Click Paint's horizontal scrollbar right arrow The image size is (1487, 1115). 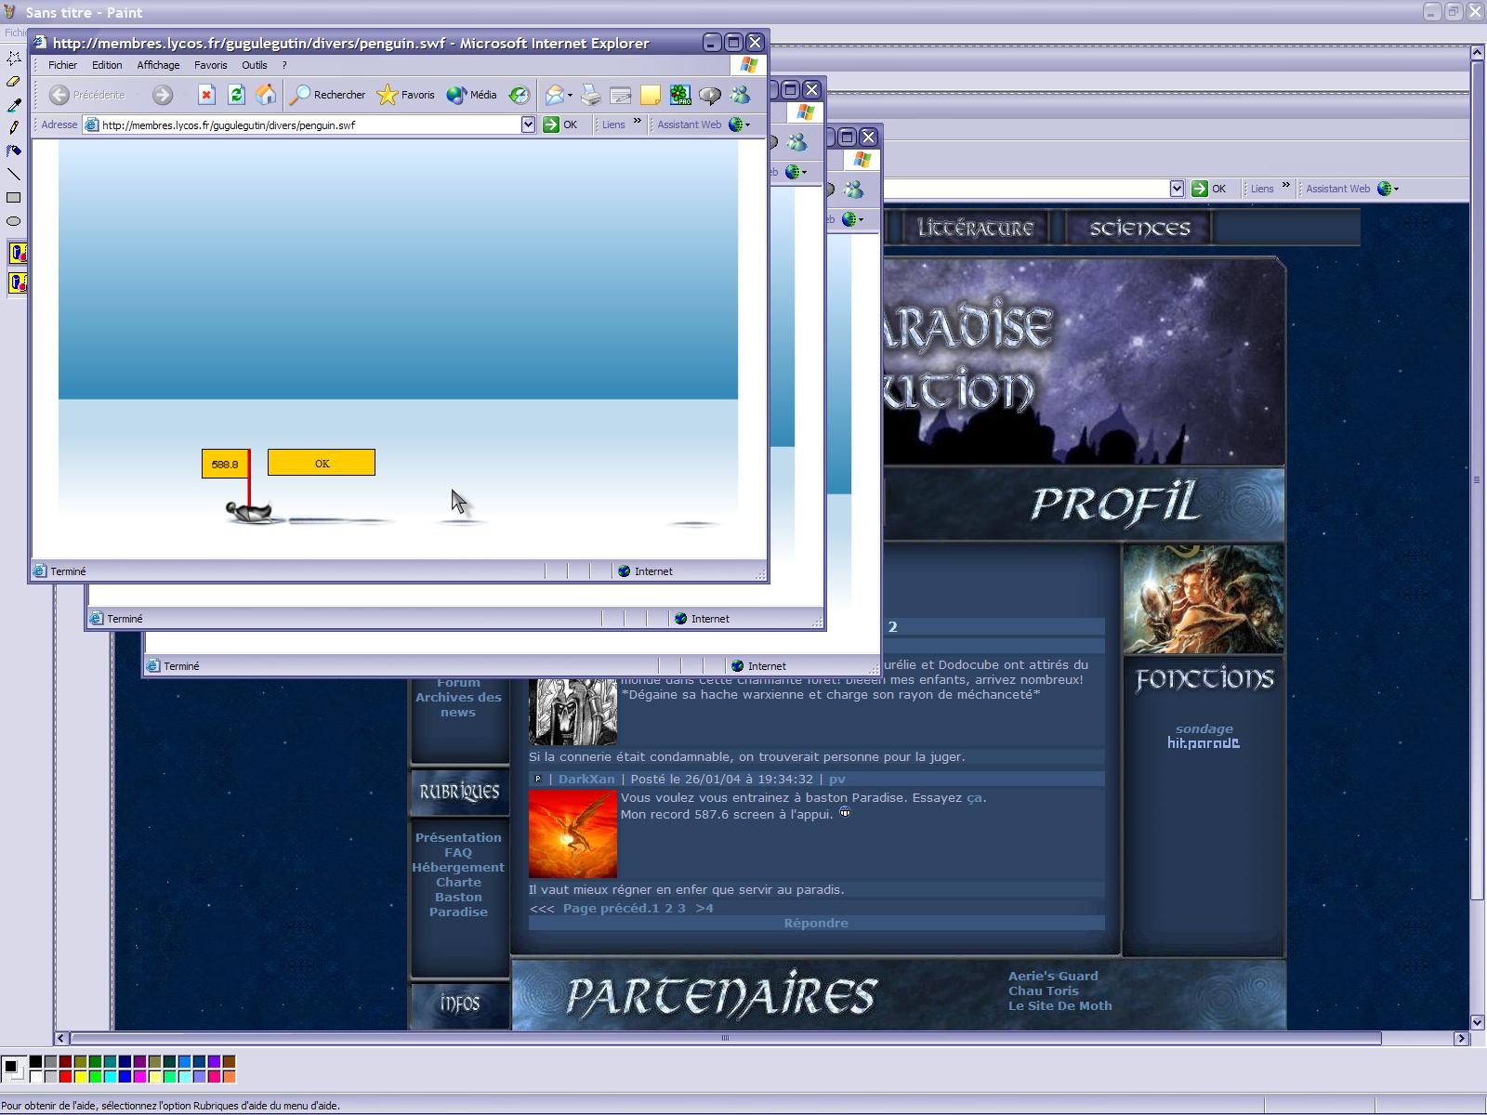(1461, 1038)
